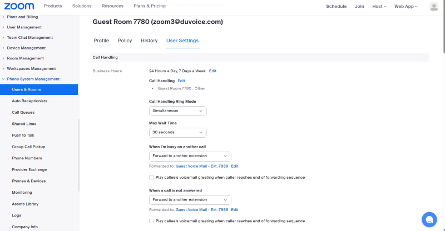Go to Auto Receptionists page

(x=29, y=101)
